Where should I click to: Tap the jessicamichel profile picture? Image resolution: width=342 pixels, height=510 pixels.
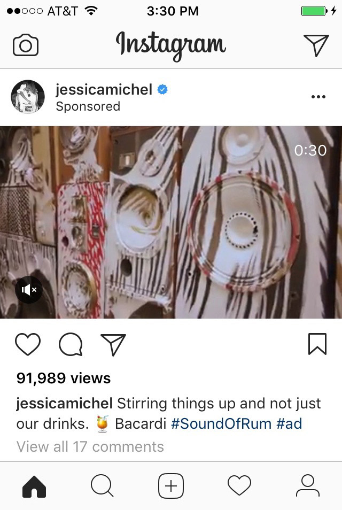point(28,97)
